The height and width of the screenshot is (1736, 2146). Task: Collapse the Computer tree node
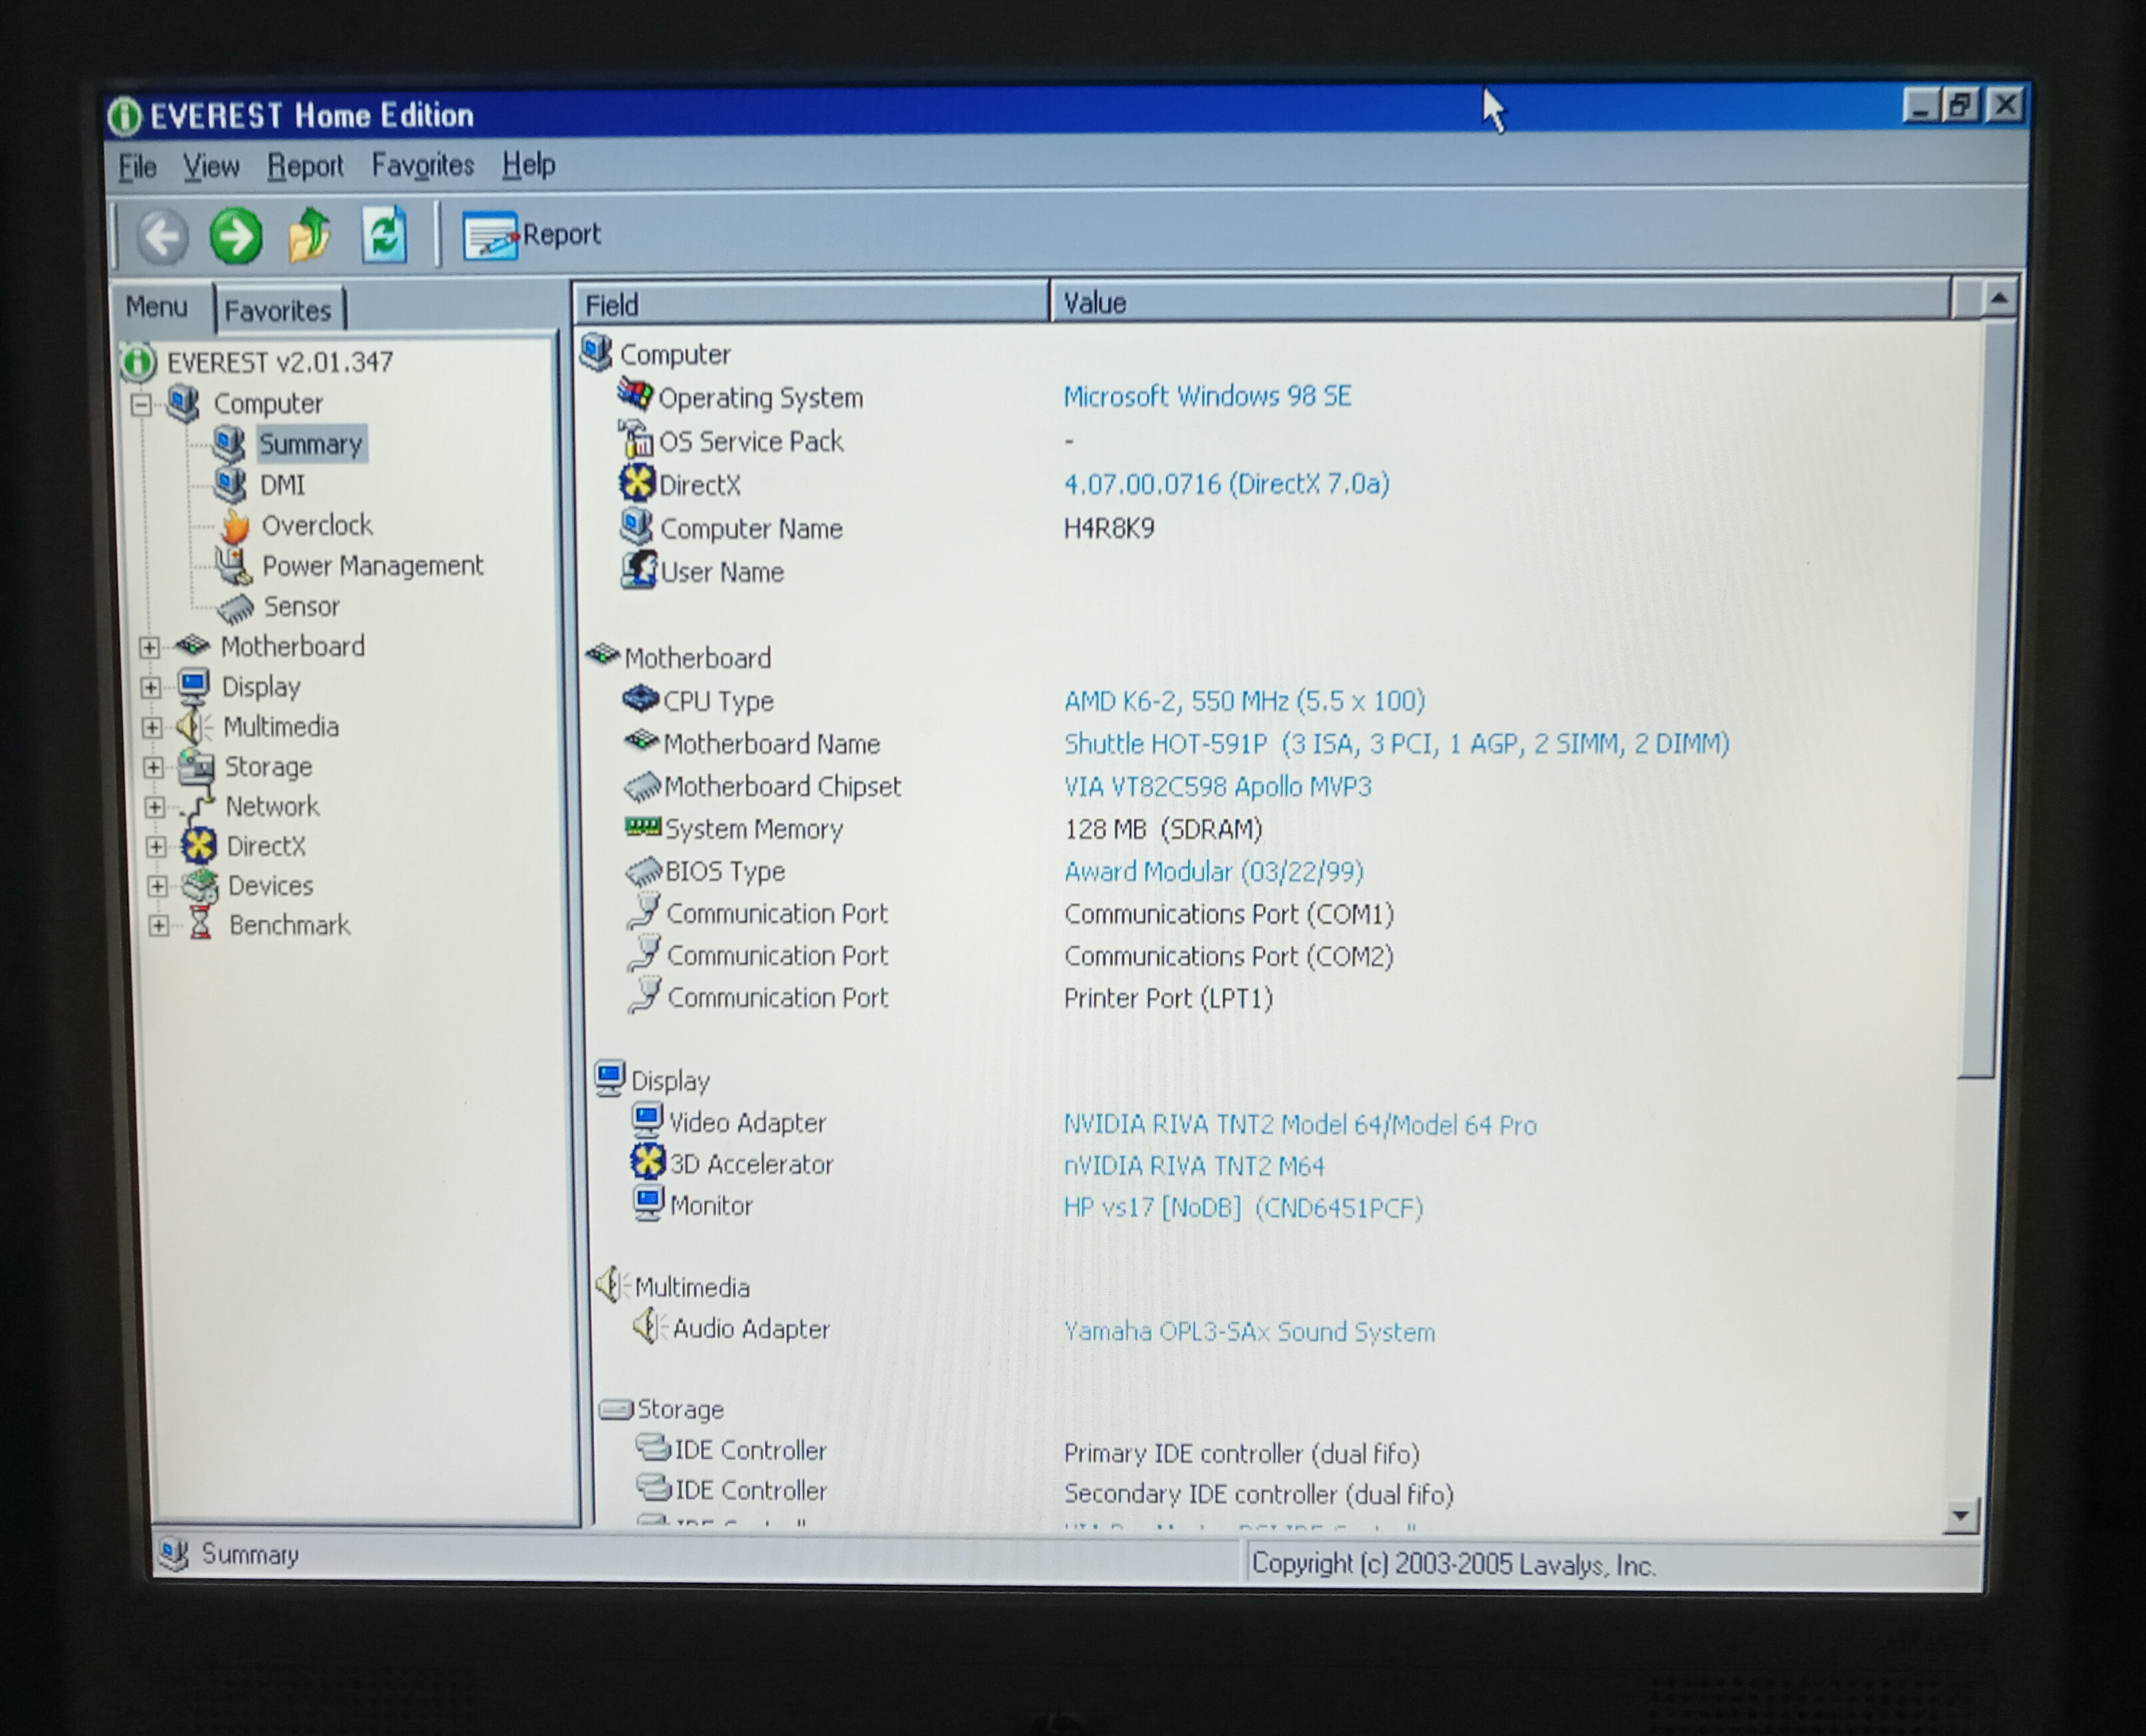point(141,404)
